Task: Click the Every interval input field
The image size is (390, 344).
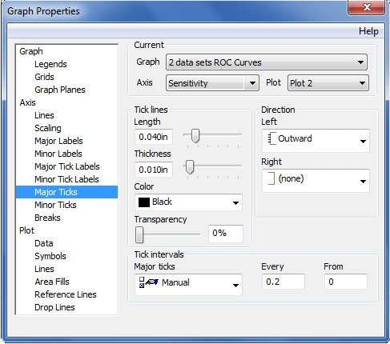Action: (x=283, y=282)
